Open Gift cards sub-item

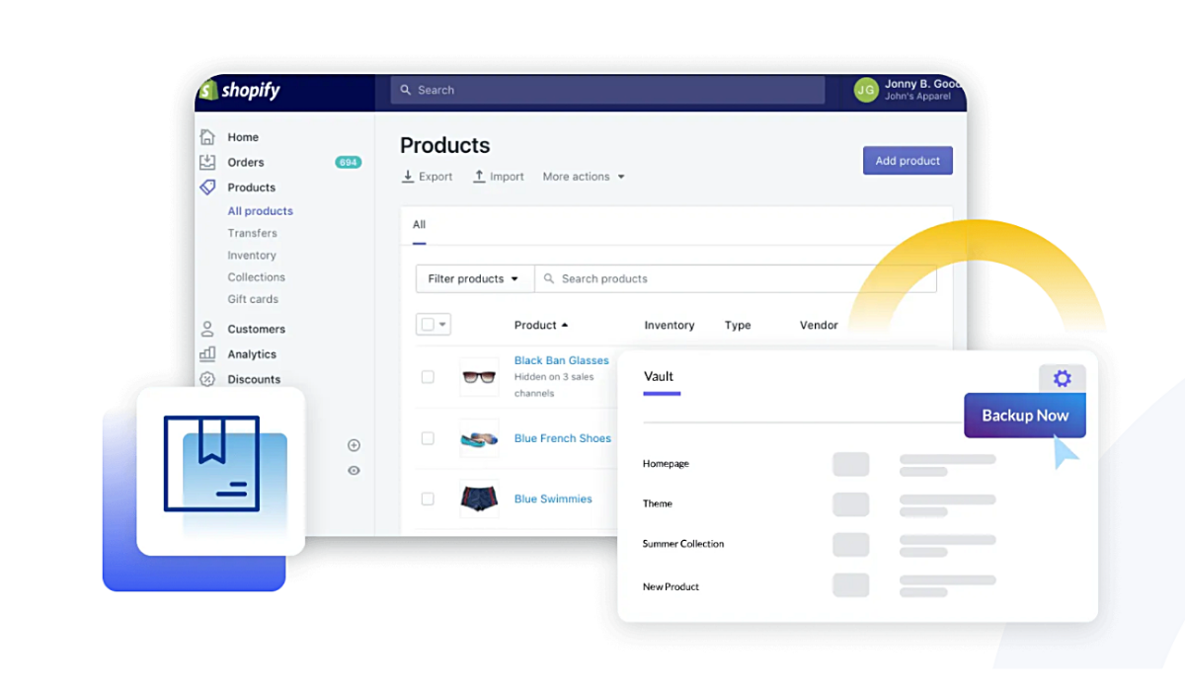254,299
